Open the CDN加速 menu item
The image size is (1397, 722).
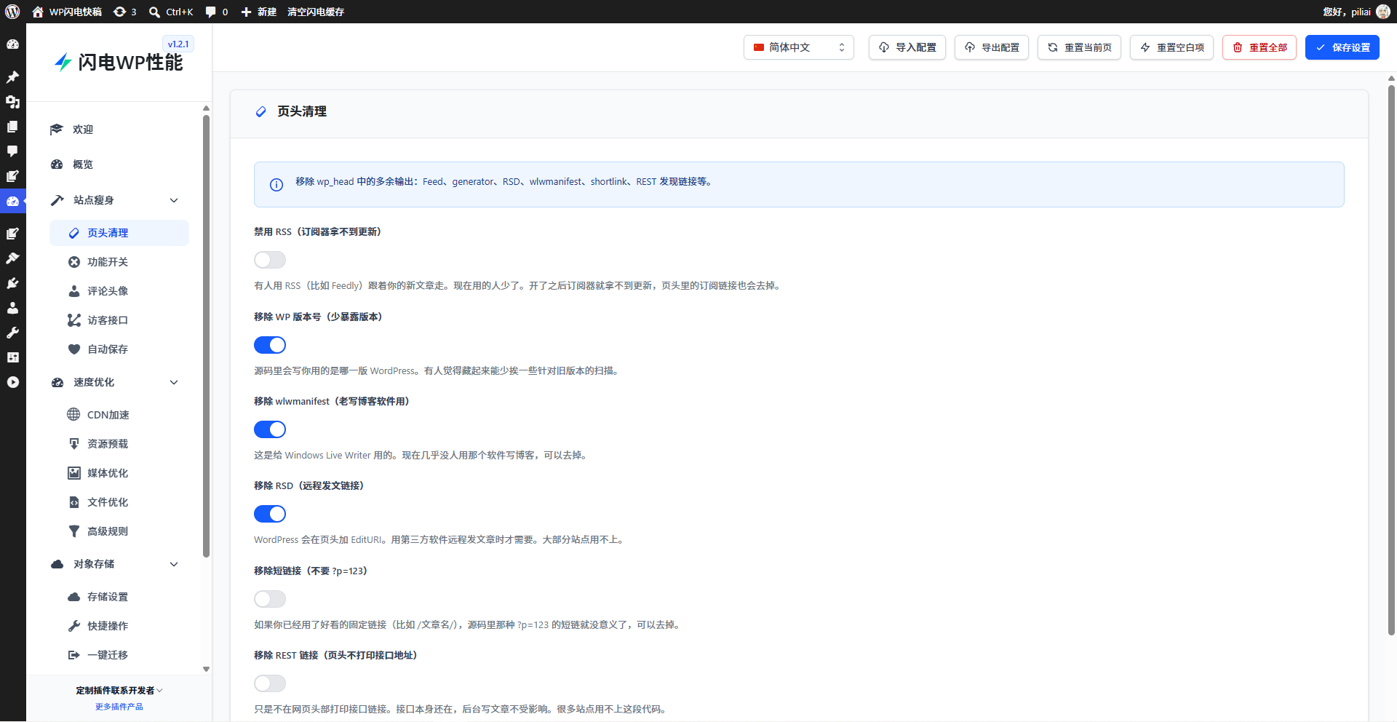point(119,415)
